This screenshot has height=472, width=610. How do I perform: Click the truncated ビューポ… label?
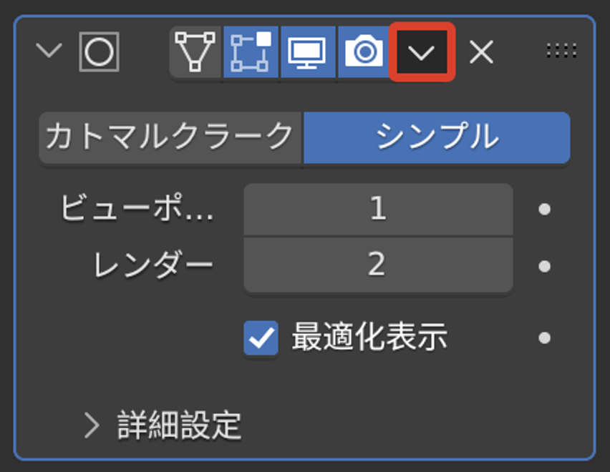coord(137,208)
